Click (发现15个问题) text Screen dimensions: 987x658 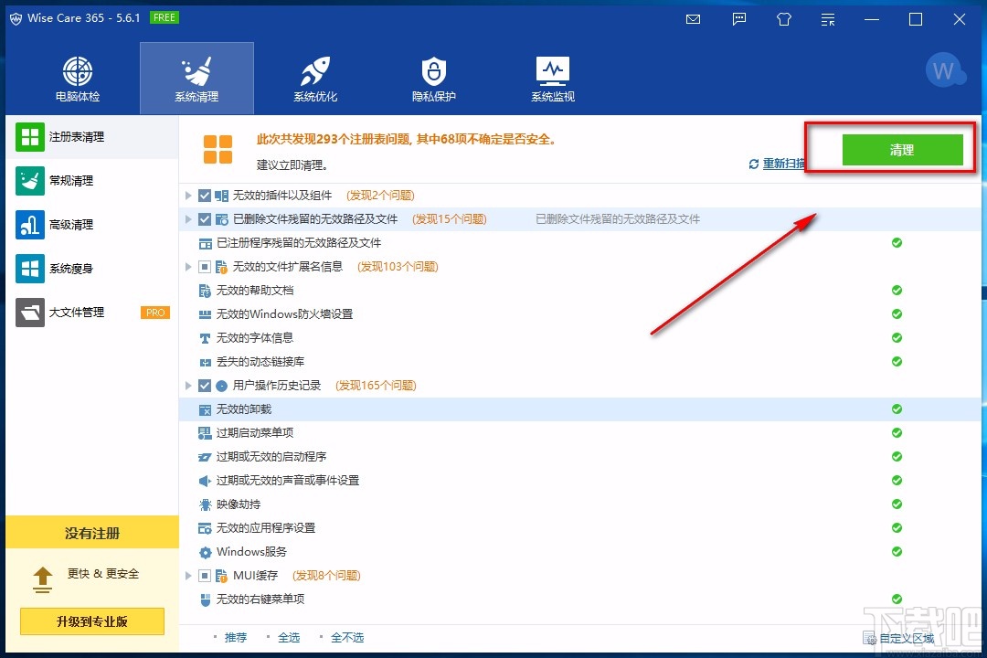450,219
